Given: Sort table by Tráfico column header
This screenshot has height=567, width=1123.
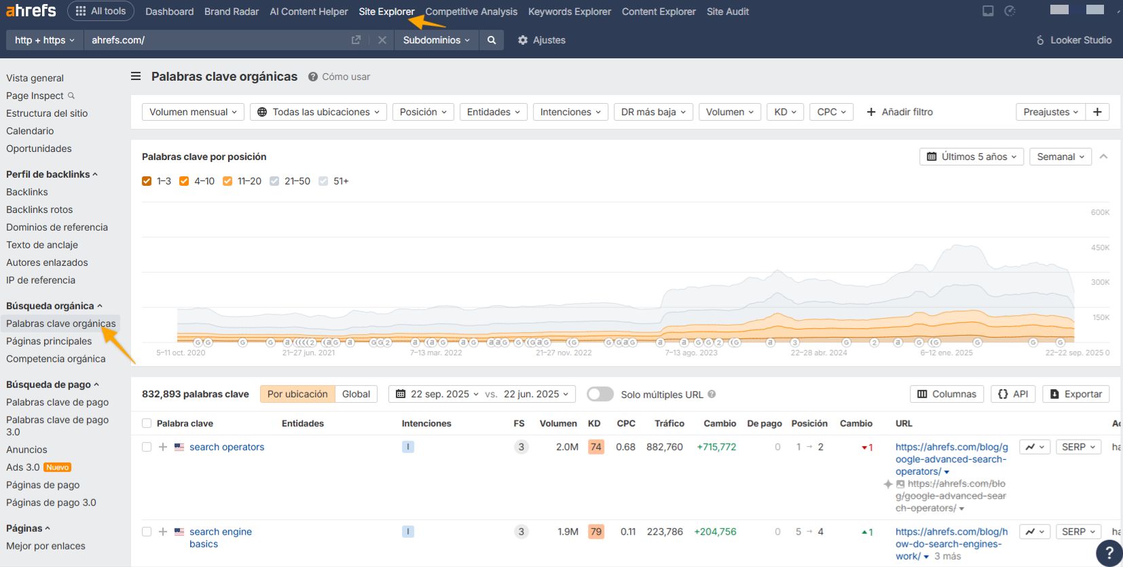Looking at the screenshot, I should [x=669, y=423].
